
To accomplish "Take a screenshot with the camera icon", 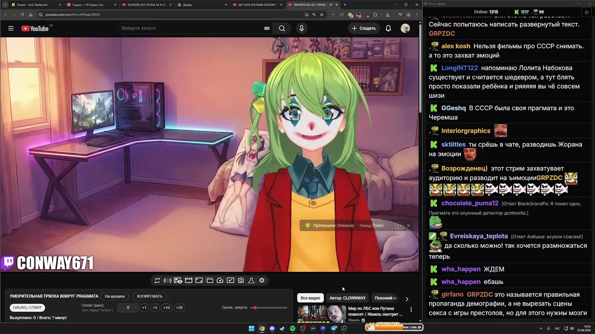I will tap(241, 280).
